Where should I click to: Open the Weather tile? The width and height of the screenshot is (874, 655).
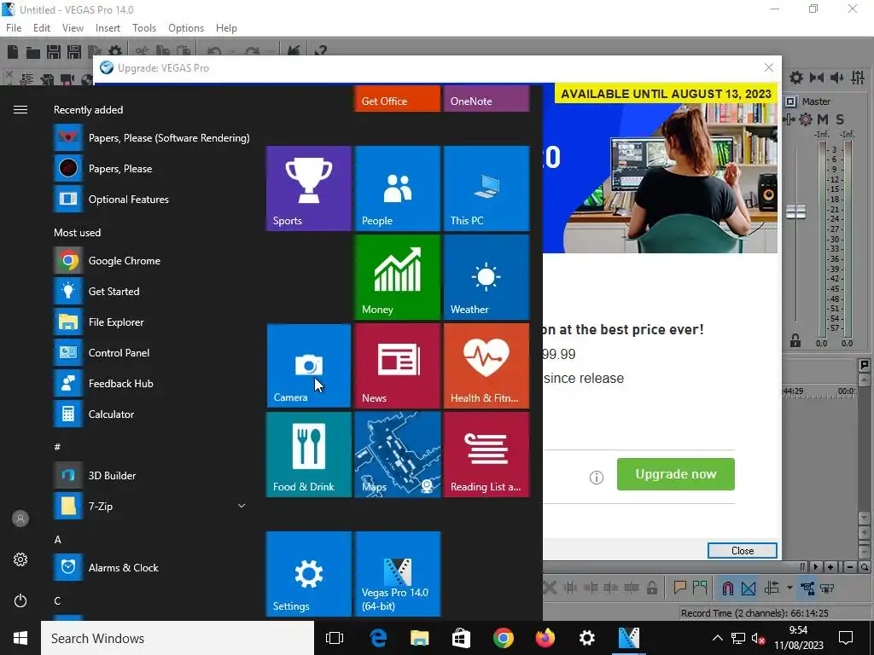486,277
